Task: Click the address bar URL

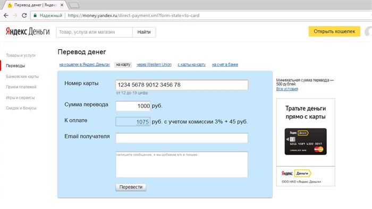Action: 133,15
